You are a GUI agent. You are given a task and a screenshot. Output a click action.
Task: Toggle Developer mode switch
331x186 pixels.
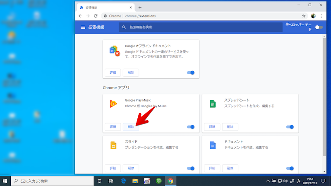pyautogui.click(x=318, y=27)
